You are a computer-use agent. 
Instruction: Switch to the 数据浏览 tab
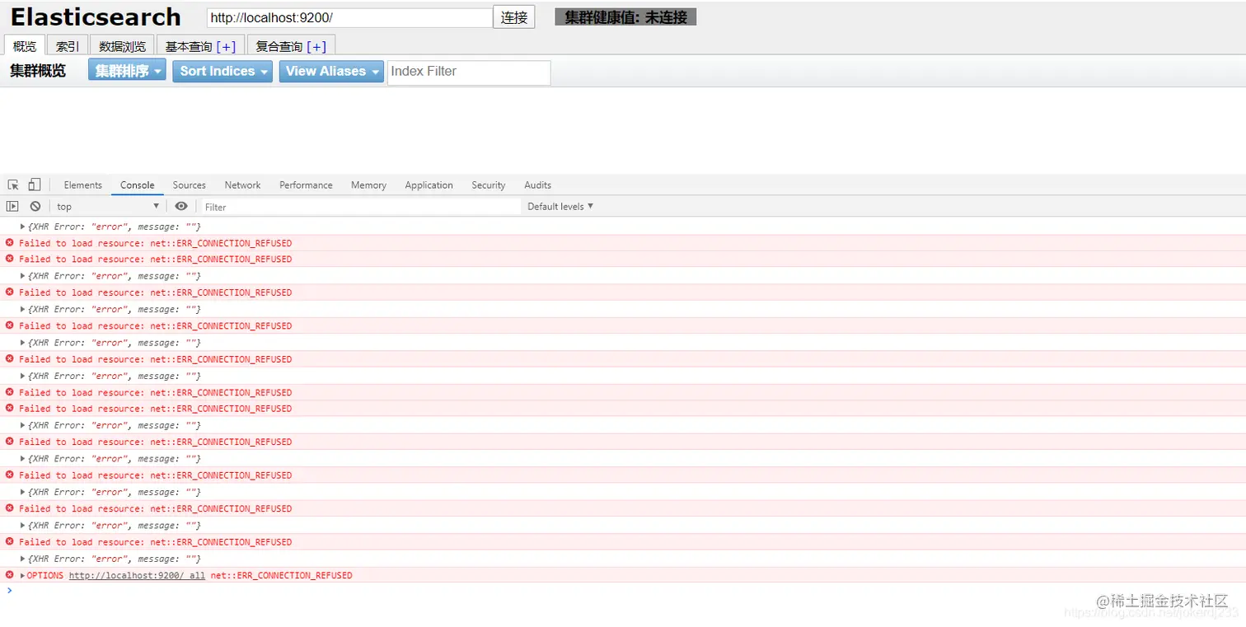click(x=122, y=46)
